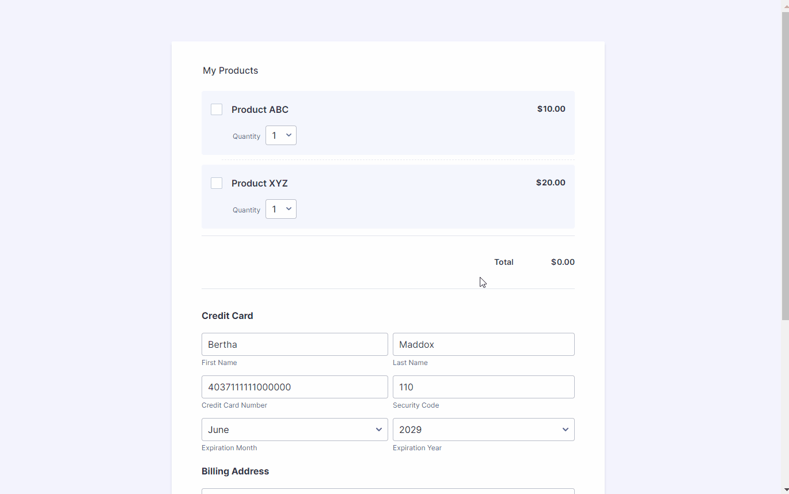Click the Product XYZ quantity chevron

(x=289, y=209)
